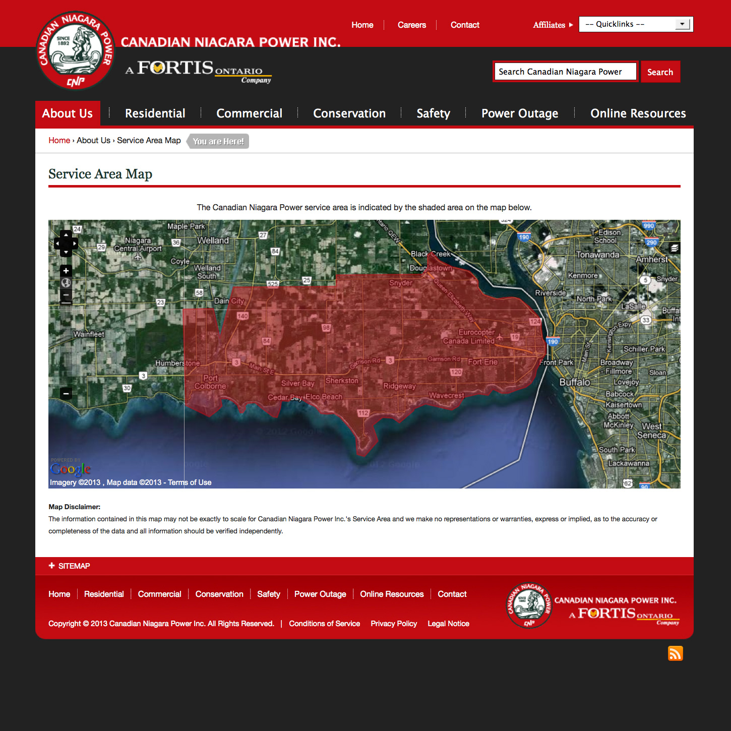Open the Quicklinks dropdown

[636, 24]
